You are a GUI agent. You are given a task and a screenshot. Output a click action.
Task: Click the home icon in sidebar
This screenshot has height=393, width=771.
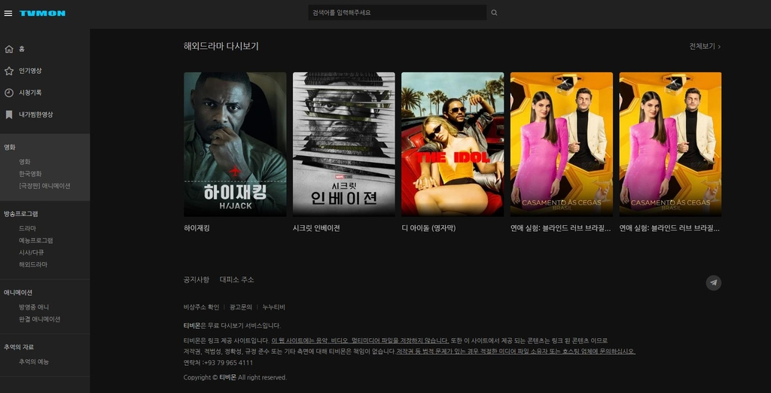coord(9,49)
